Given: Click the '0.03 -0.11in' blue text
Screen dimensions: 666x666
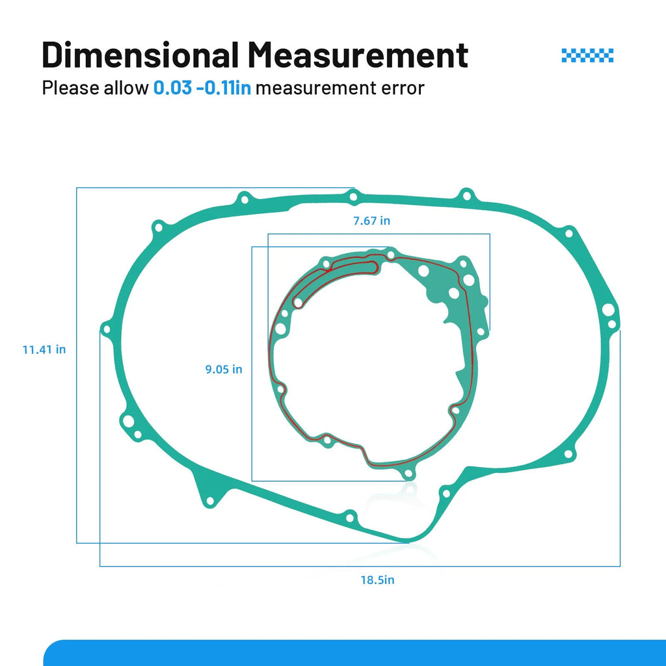Looking at the screenshot, I should point(202,88).
